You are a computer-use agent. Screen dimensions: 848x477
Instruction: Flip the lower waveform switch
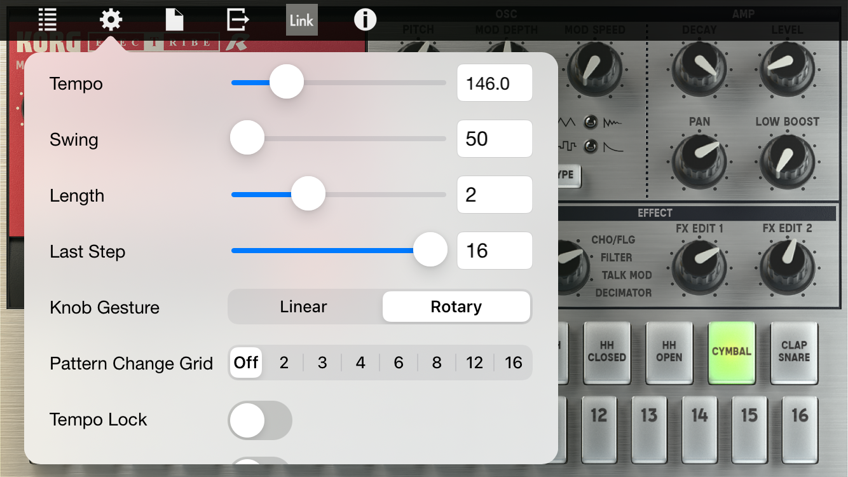[591, 146]
